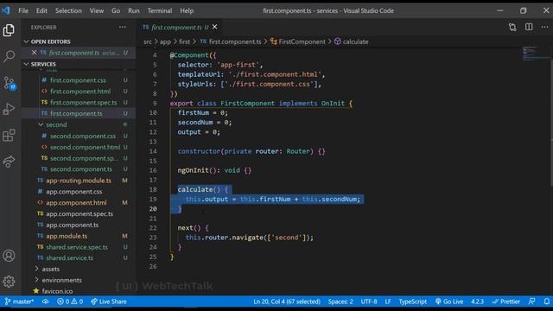
Task: Click the Open Changes compare icon
Action: click(512, 27)
